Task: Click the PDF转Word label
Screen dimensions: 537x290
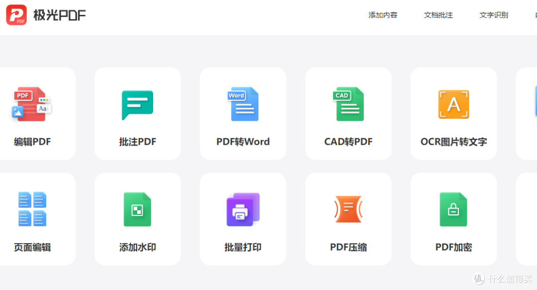Action: click(x=243, y=142)
